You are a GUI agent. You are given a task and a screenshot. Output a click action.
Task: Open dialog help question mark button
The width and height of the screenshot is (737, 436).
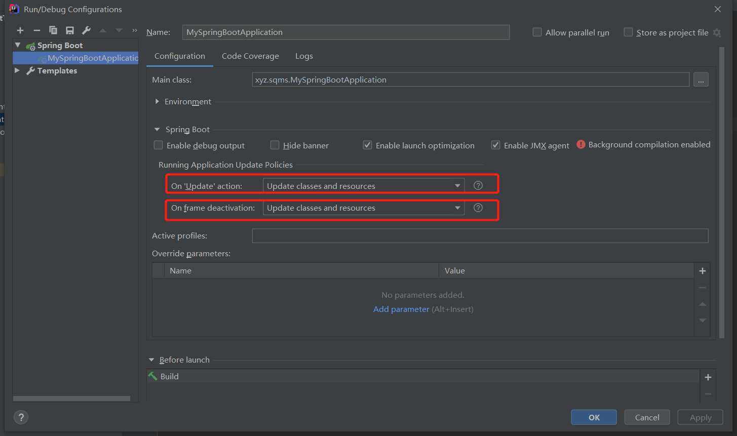coord(21,418)
